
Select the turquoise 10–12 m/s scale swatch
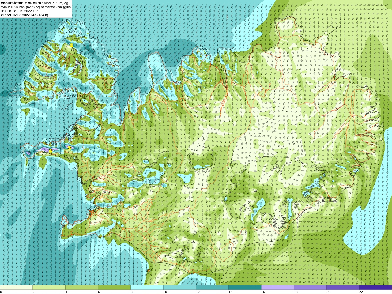click(179, 288)
